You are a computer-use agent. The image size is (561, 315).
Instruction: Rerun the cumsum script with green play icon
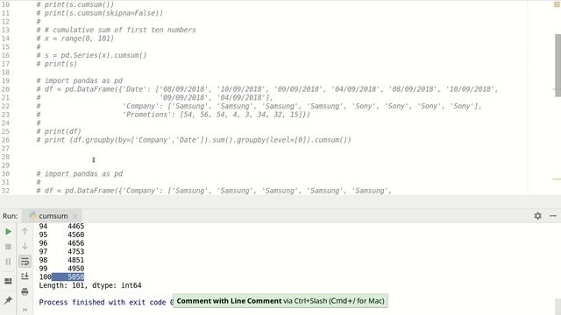[x=8, y=231]
